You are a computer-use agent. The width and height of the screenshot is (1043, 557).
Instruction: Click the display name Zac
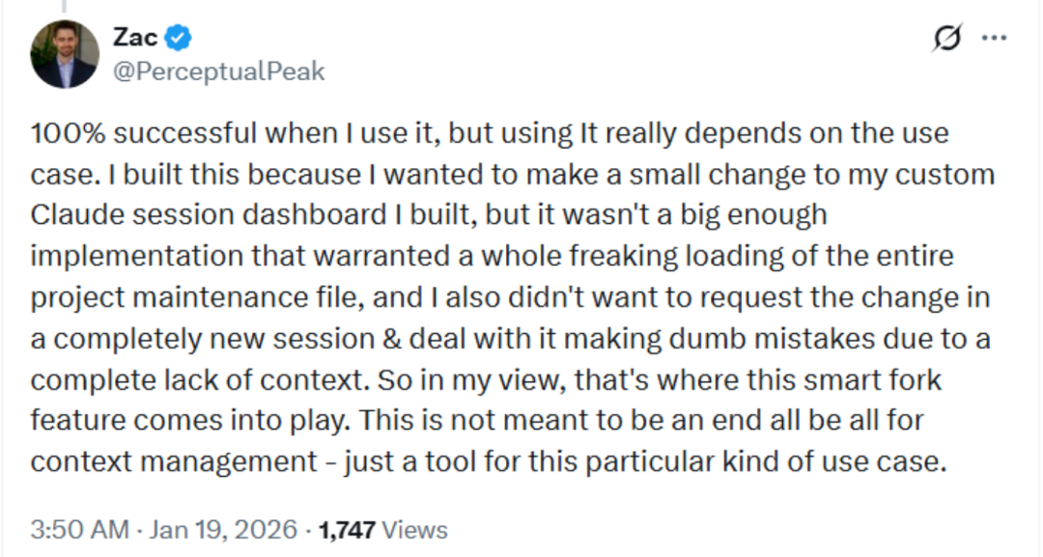(x=134, y=38)
